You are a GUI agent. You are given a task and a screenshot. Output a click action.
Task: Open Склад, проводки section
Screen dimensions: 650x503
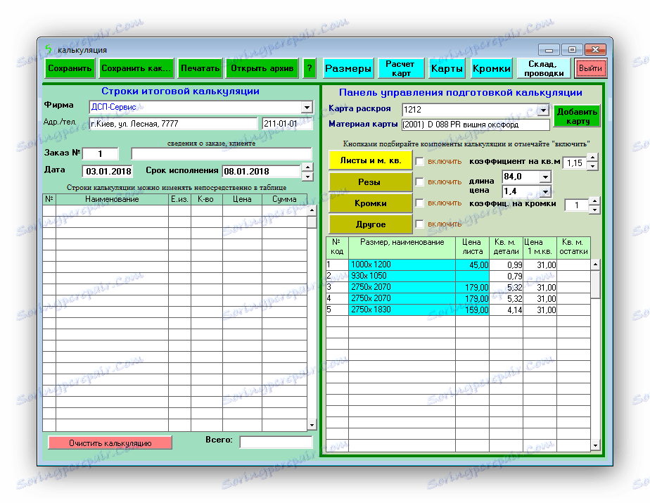544,68
